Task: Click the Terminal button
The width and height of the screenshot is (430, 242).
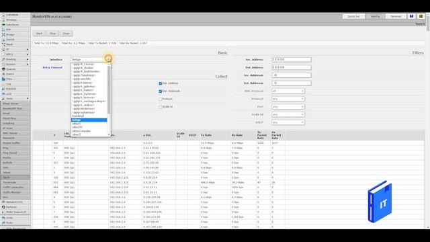Action: (396, 16)
